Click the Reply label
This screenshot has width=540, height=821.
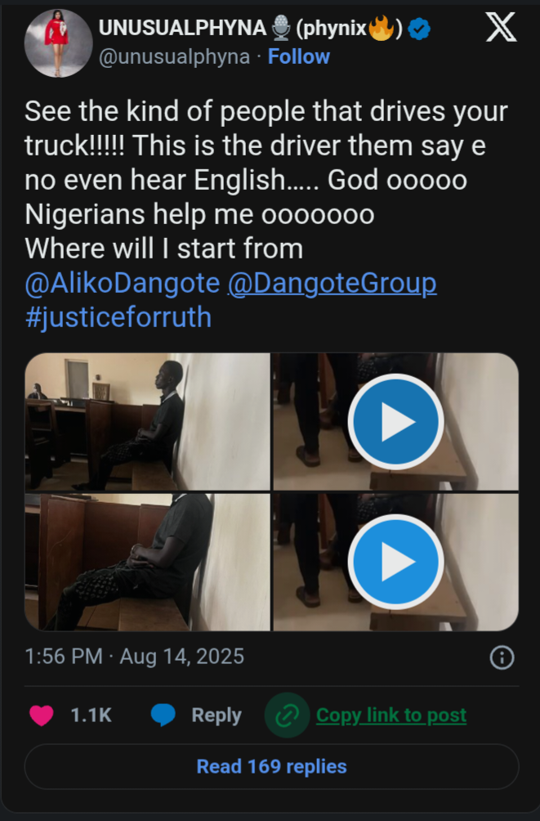216,715
